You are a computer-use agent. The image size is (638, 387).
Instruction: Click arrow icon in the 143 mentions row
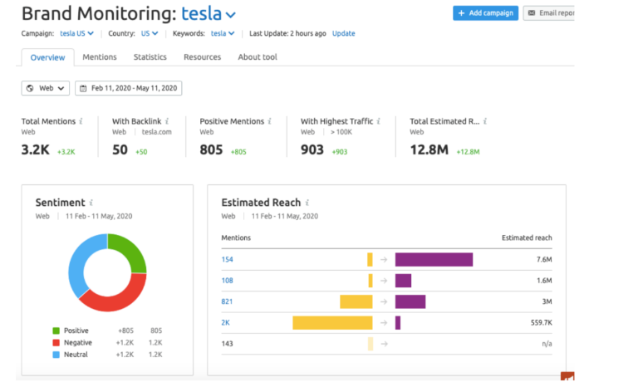(x=384, y=344)
